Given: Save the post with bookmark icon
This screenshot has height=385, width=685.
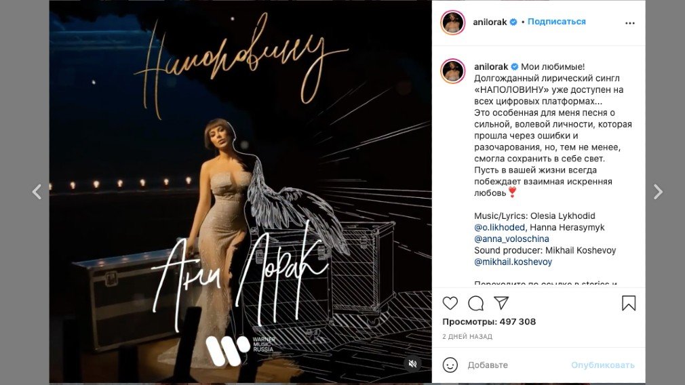Looking at the screenshot, I should [x=629, y=303].
